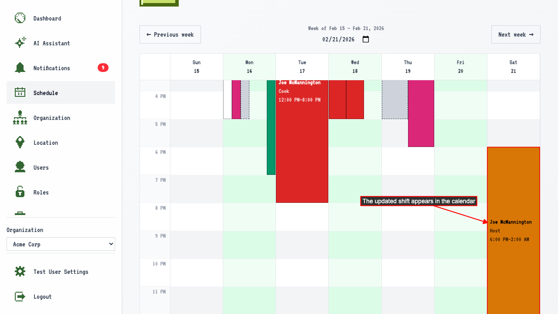This screenshot has height=314, width=558.
Task: Open the orange Joe McMannington Host shift
Action: point(514,231)
